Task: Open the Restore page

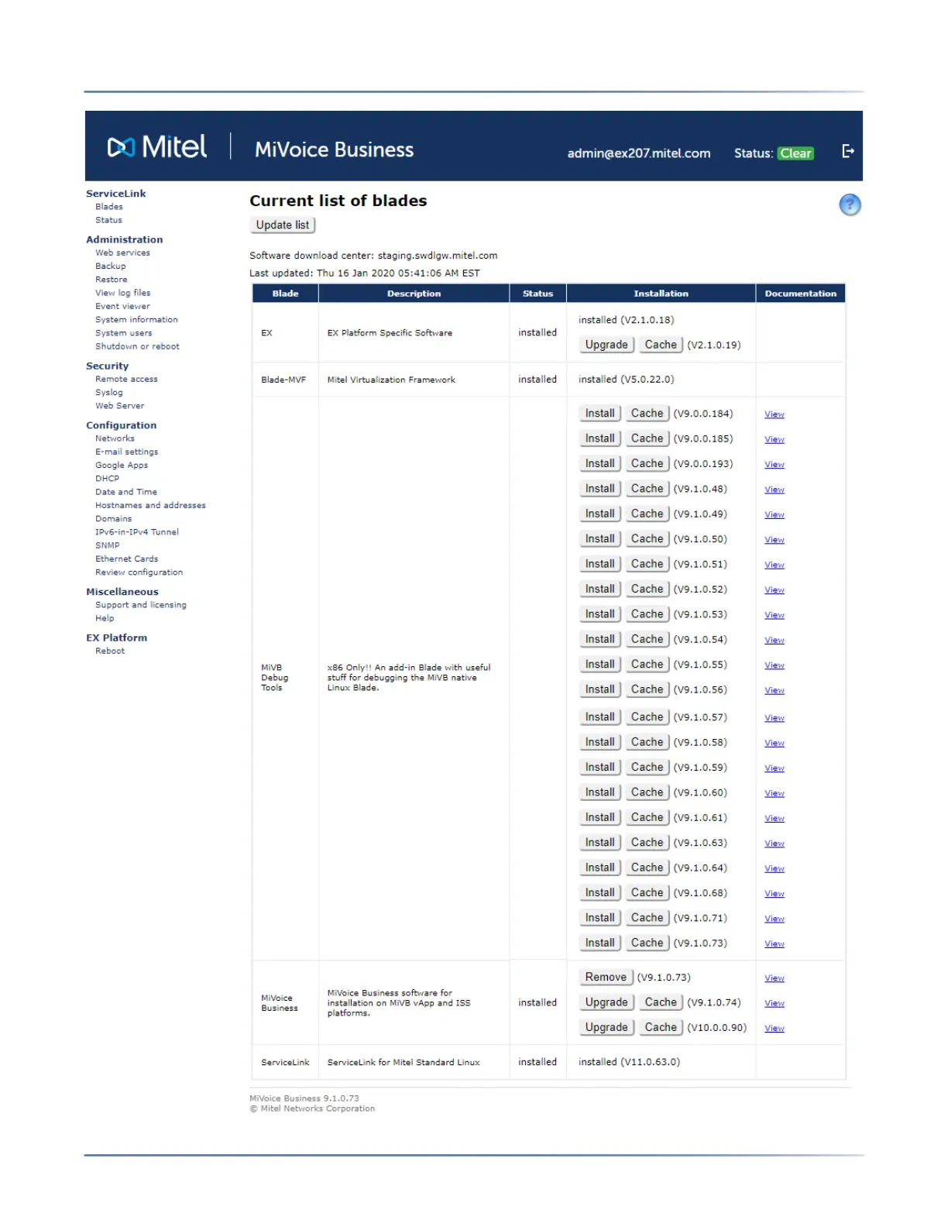Action: (x=111, y=280)
